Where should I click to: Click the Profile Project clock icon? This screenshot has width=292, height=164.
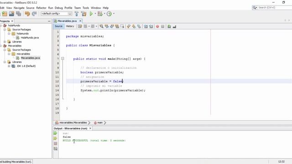point(109,14)
